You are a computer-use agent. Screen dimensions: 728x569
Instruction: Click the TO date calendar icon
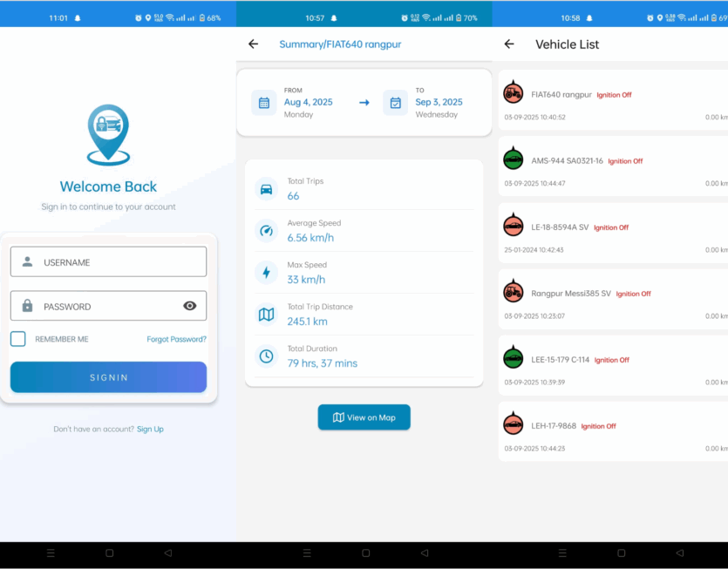(x=395, y=103)
